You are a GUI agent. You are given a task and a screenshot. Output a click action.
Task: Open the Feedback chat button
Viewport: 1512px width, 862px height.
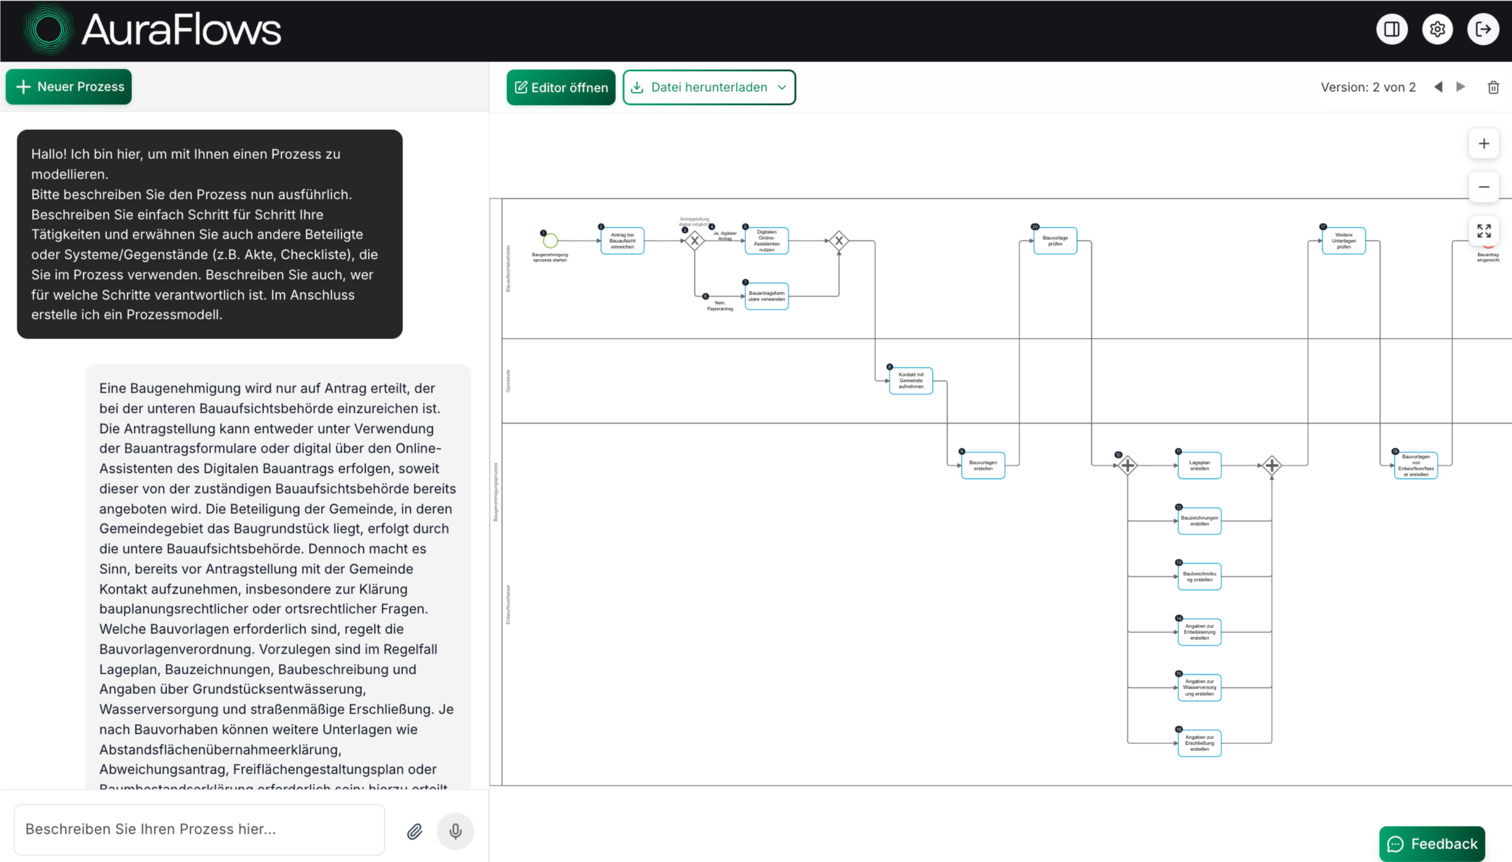[1432, 843]
